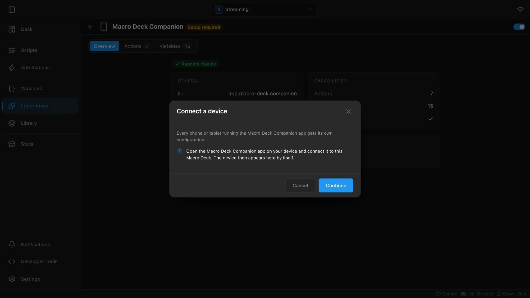Switch to the Actions tab
Image resolution: width=530 pixels, height=298 pixels.
(136, 46)
